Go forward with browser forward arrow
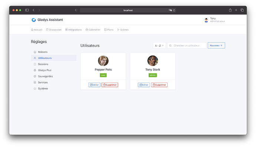Screen dimensions: 256x147 pos(39,10)
